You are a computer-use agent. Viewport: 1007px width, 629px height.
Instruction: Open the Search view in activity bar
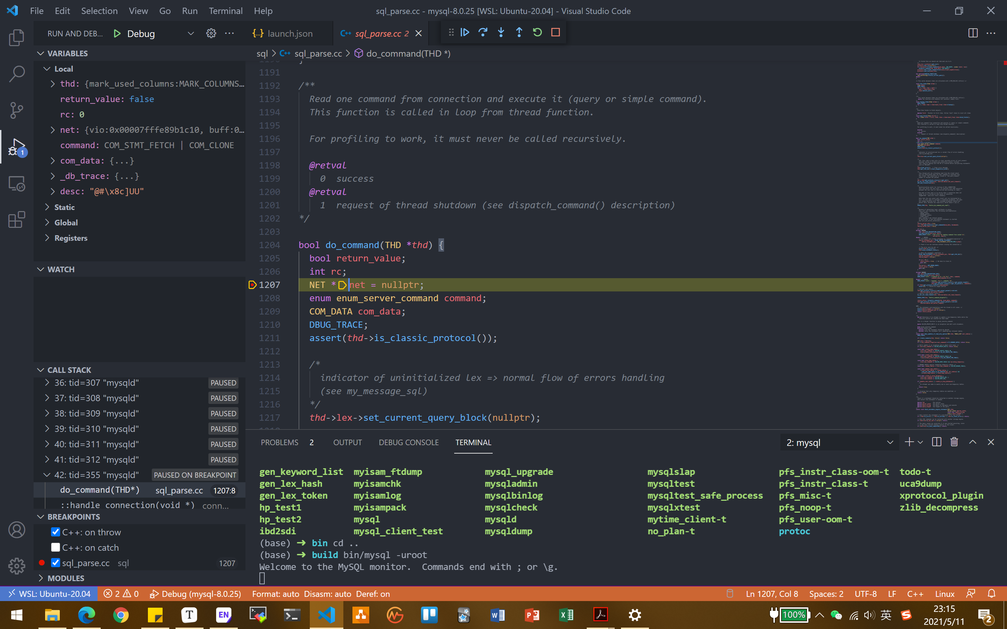coord(17,74)
